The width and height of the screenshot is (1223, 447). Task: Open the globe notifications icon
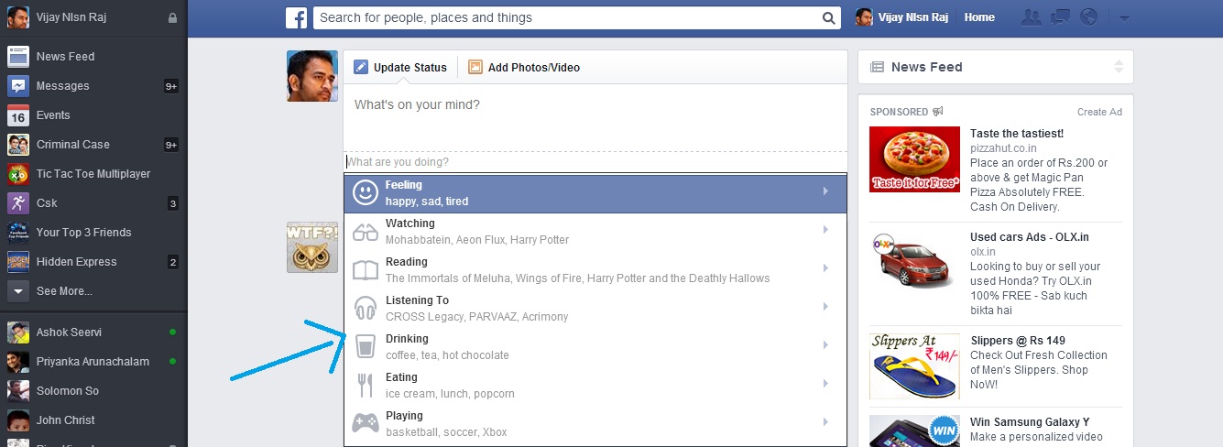pyautogui.click(x=1089, y=17)
